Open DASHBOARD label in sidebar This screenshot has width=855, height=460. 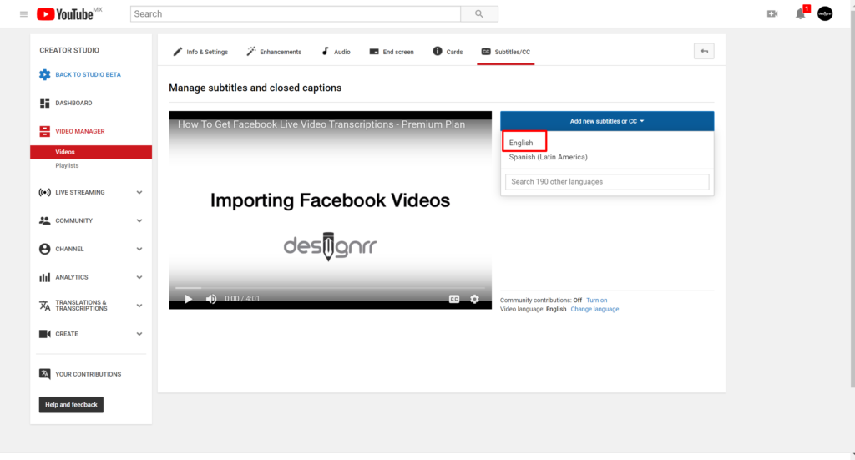coord(73,103)
